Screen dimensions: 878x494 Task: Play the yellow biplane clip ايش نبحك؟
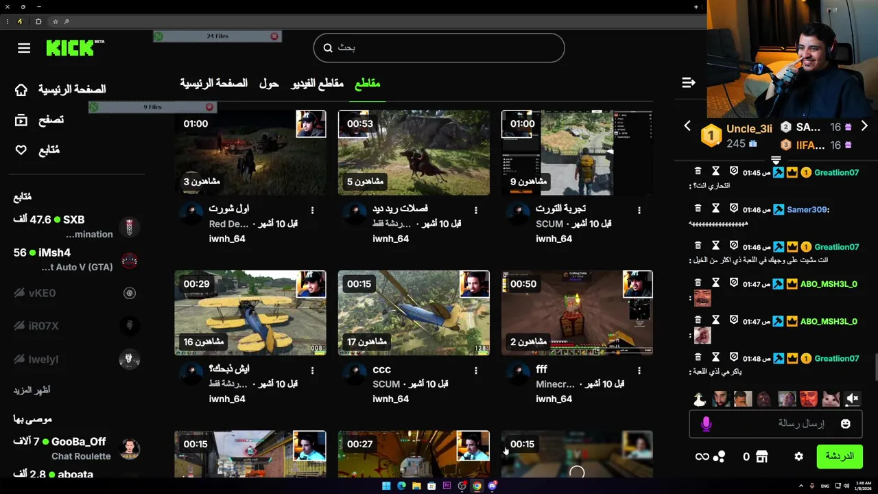coord(250,313)
